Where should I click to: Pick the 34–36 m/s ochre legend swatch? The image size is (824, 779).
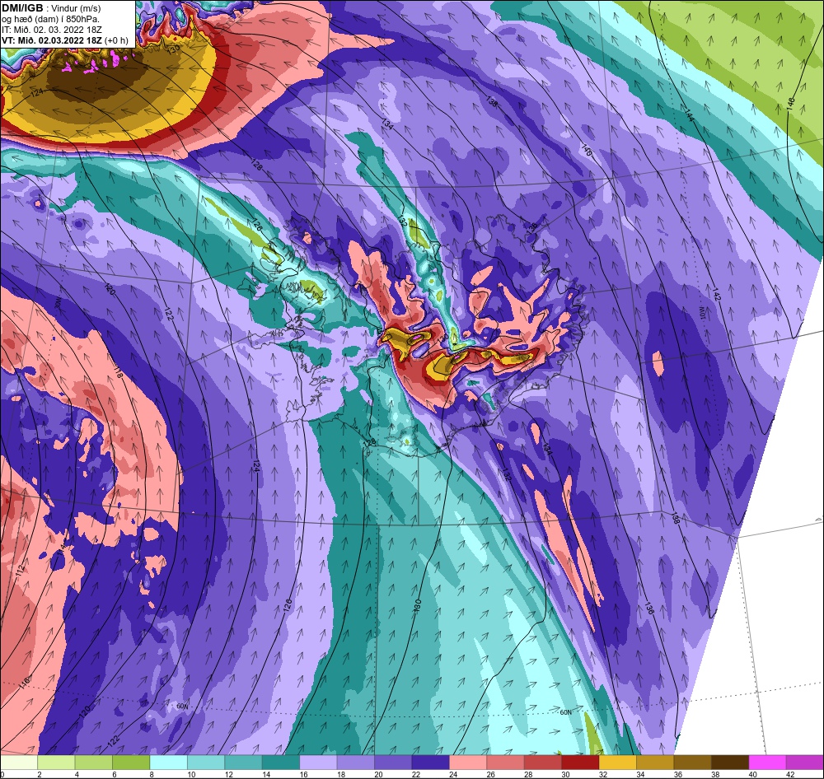click(655, 762)
